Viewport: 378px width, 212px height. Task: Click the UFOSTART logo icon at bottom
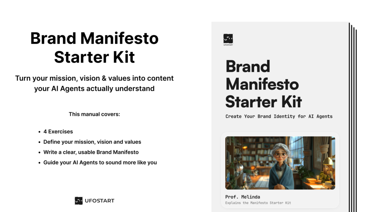[78, 201]
